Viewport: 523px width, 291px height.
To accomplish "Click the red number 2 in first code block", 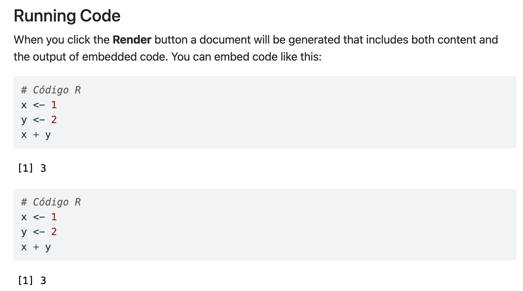I will (54, 120).
